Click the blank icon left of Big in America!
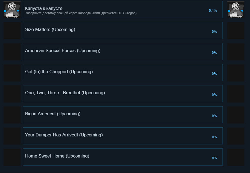 point(12,115)
